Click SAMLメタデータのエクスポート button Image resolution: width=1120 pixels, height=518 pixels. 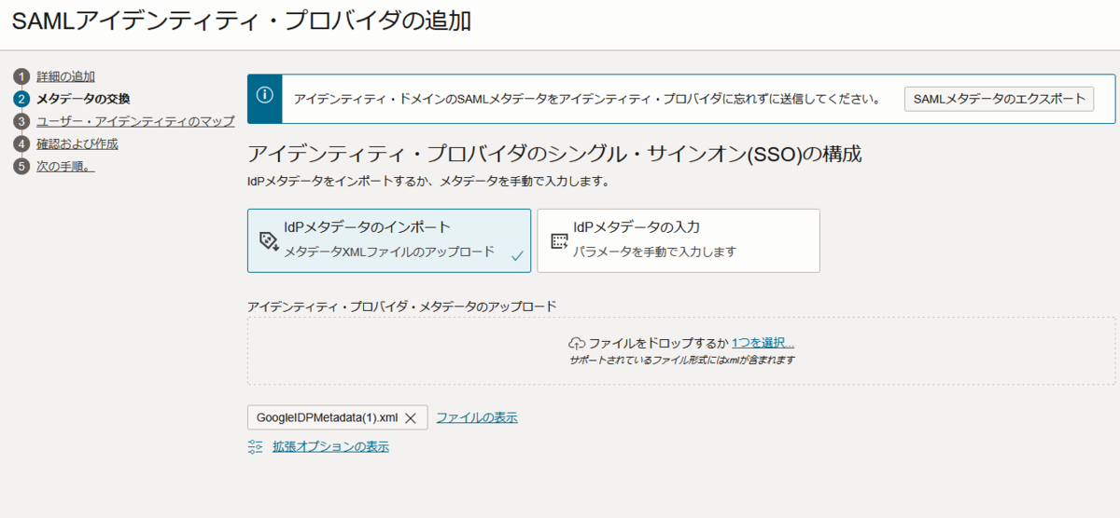click(x=999, y=99)
